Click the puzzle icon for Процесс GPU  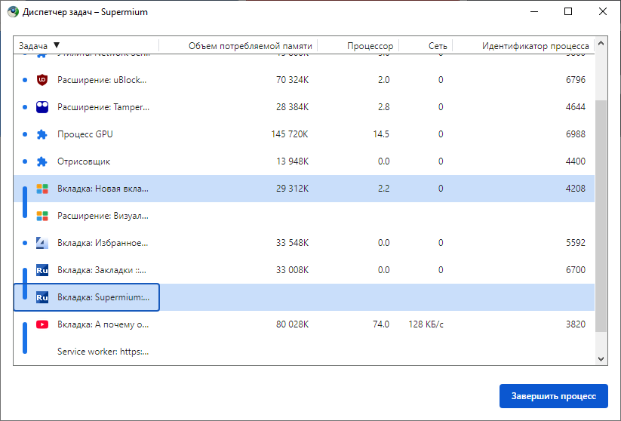(42, 134)
